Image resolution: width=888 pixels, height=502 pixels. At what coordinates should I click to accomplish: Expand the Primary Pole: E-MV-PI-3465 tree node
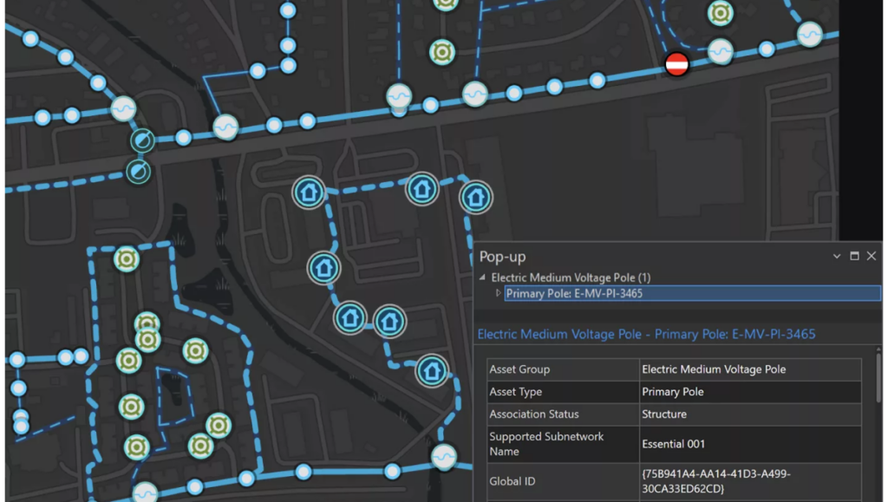[x=499, y=293]
